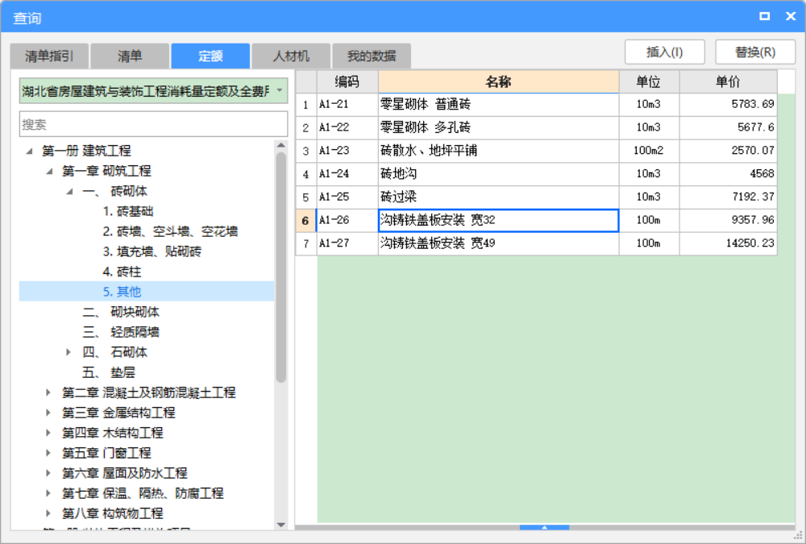Click code cell A1-21

click(x=347, y=105)
